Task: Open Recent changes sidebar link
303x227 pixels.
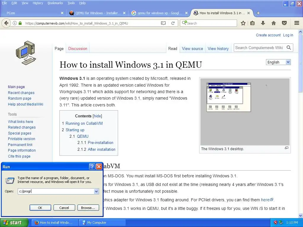Action: point(21,93)
